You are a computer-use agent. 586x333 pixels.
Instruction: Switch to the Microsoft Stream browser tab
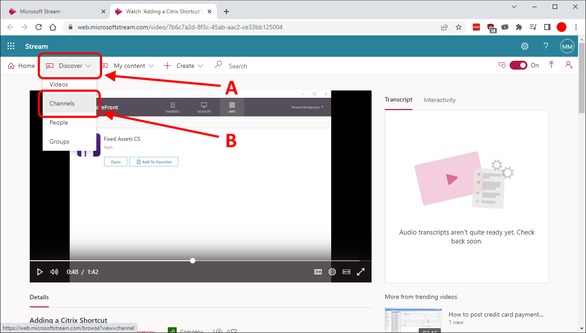[x=55, y=12]
